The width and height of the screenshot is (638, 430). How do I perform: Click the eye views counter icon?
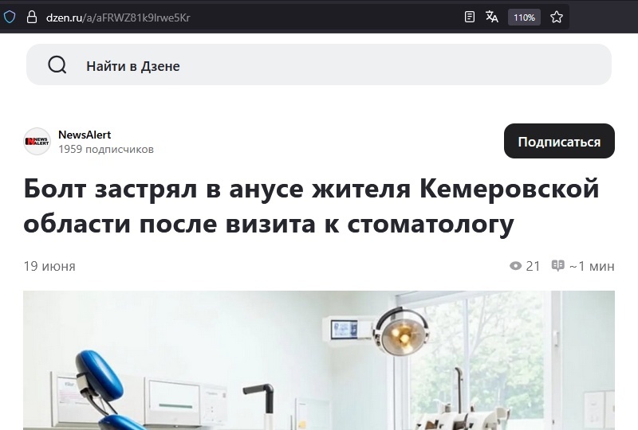coord(515,266)
